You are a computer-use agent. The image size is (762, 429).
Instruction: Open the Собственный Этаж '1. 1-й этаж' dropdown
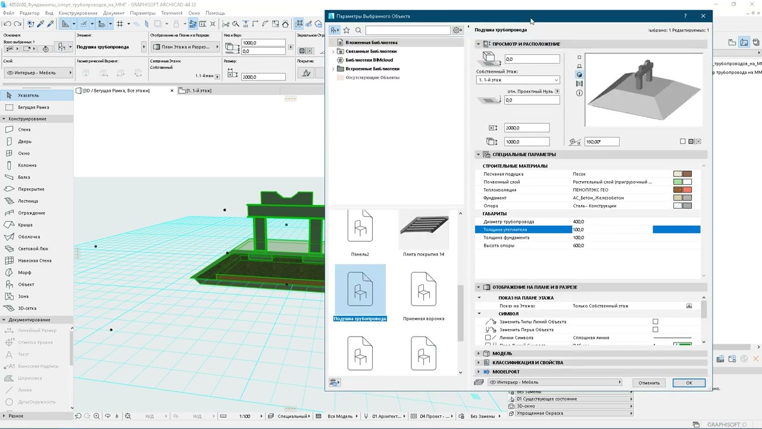[x=518, y=80]
